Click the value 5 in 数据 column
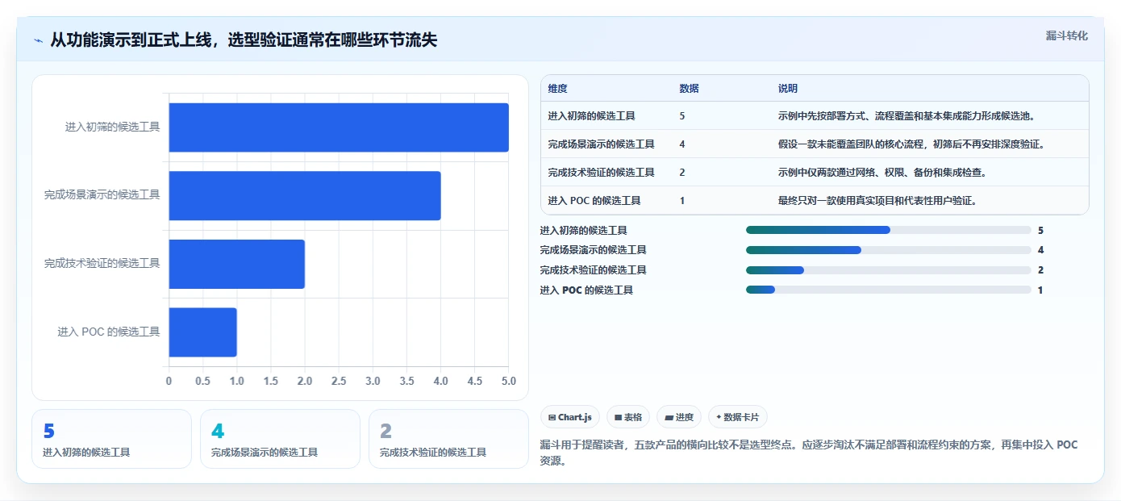The height and width of the screenshot is (501, 1121). (682, 116)
